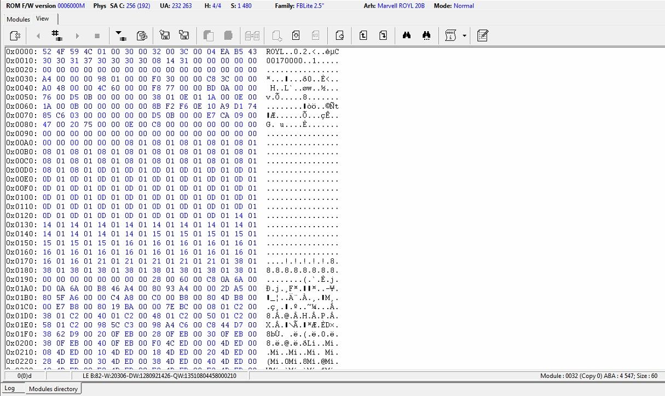Viewport: 665px width, 396px height.
Task: Click hex row offset 0x0100
Action: [x=22, y=197]
